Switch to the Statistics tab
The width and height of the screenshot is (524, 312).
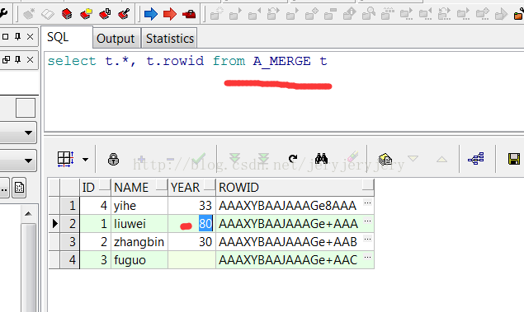(170, 39)
